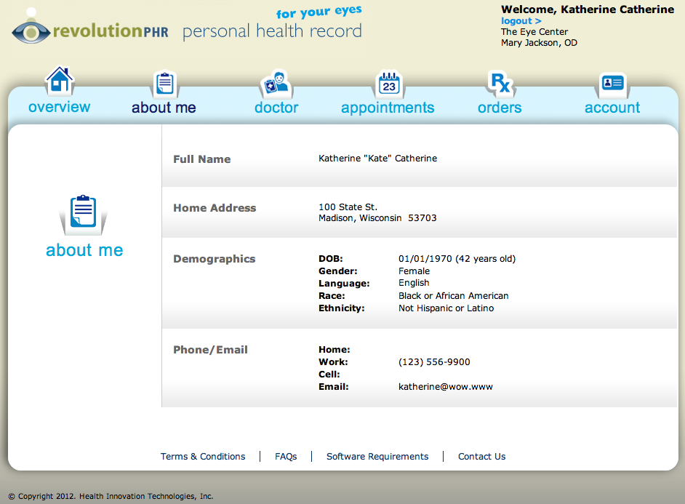The height and width of the screenshot is (504, 685).
Task: Click the logout link
Action: coord(521,21)
